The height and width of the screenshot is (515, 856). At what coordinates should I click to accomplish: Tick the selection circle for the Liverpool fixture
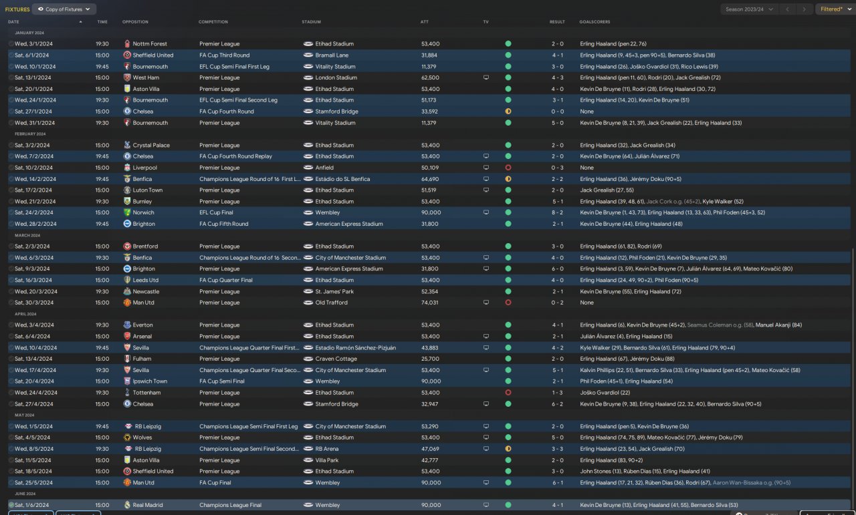coord(11,168)
